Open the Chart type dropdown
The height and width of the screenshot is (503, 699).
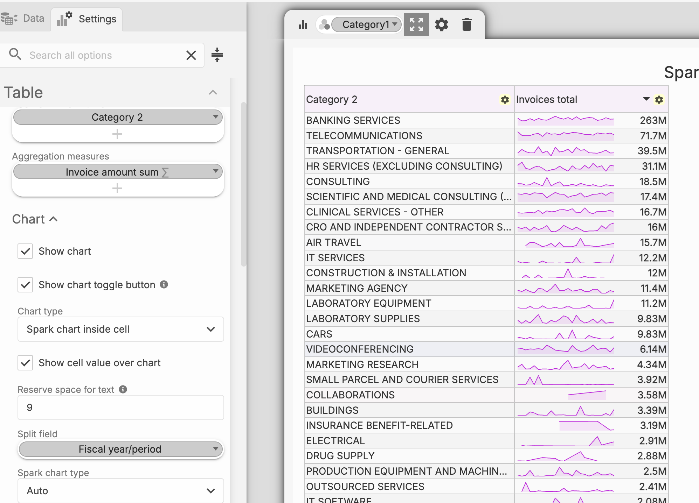coord(120,329)
